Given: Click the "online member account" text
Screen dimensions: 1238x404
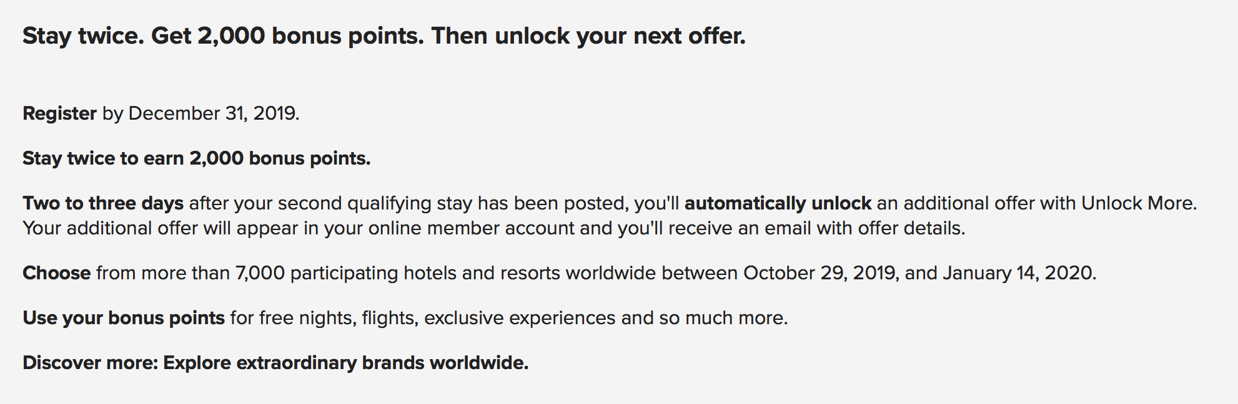Looking at the screenshot, I should [471, 228].
